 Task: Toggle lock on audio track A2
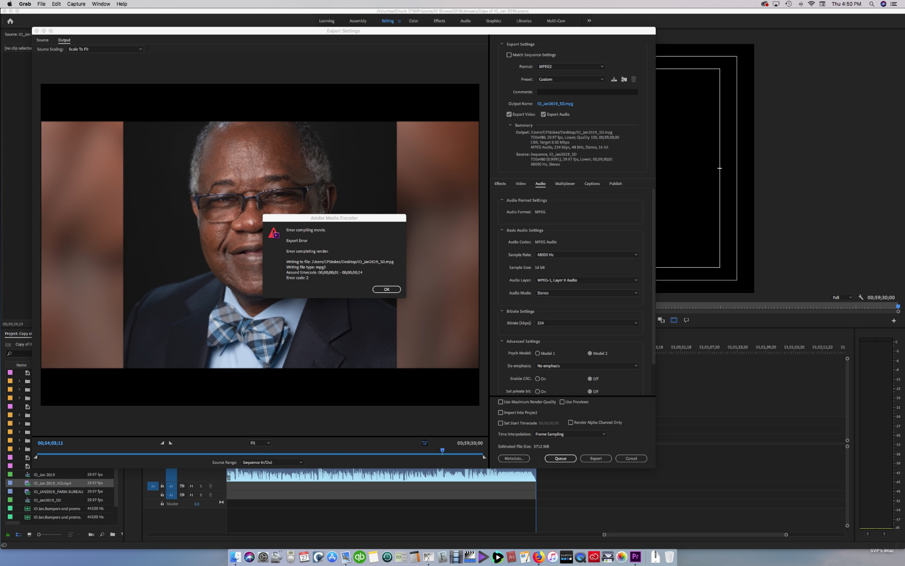(162, 486)
